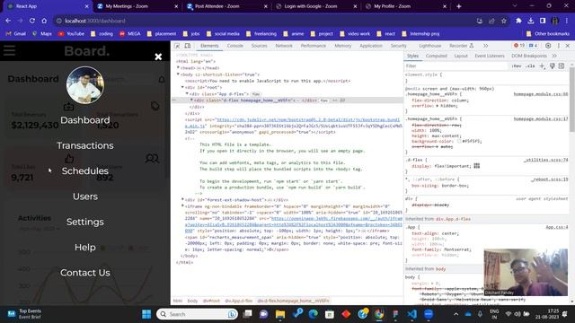Toggle the :hov element state panel
The image size is (575, 323).
(x=517, y=65)
